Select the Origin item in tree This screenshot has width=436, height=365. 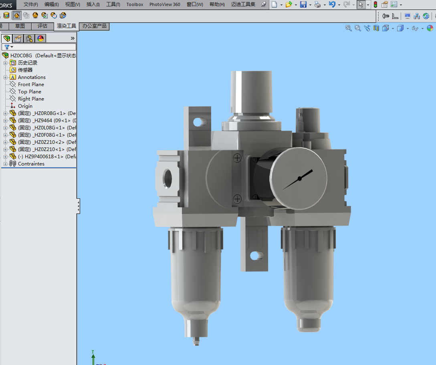pyautogui.click(x=25, y=106)
